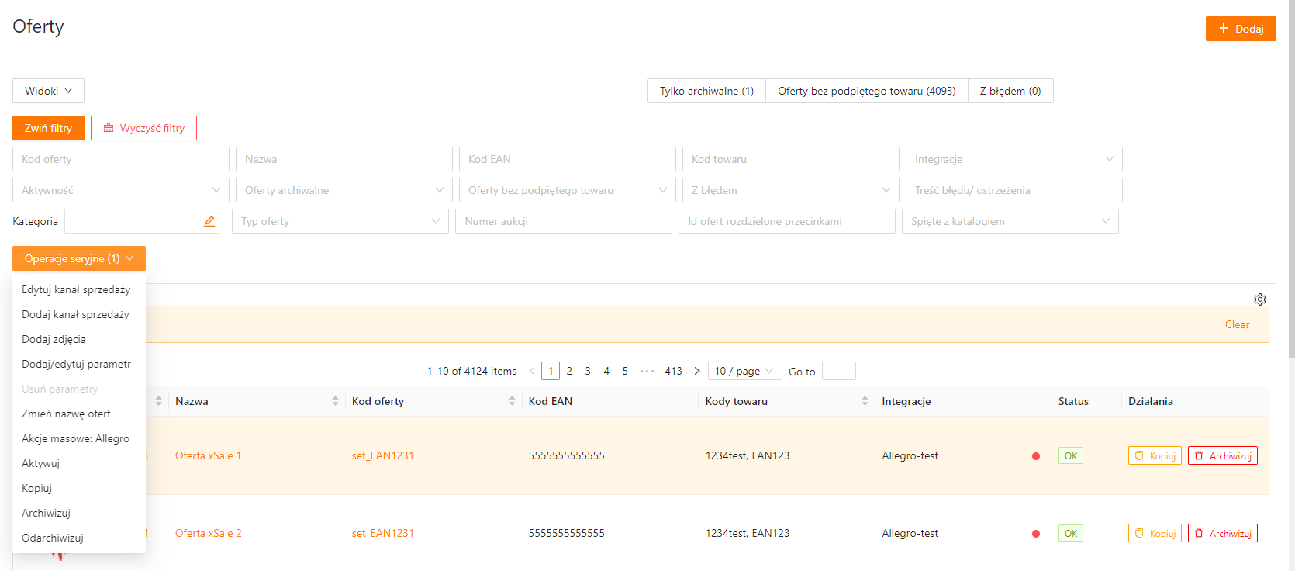Click the red status dot for Oferta xSale 1
The height and width of the screenshot is (571, 1295).
(1036, 456)
